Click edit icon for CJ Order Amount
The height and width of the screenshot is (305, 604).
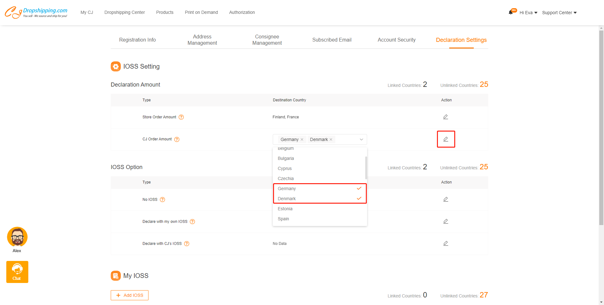(x=445, y=139)
